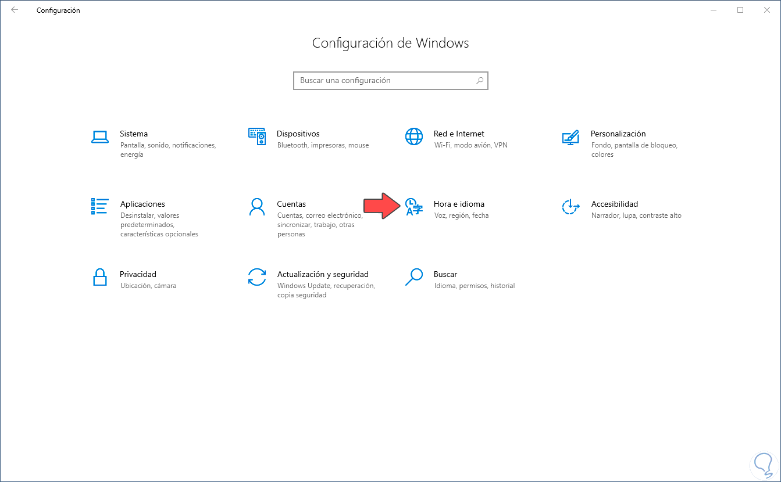Open the Cuentas title
781x482 pixels.
[x=291, y=204]
